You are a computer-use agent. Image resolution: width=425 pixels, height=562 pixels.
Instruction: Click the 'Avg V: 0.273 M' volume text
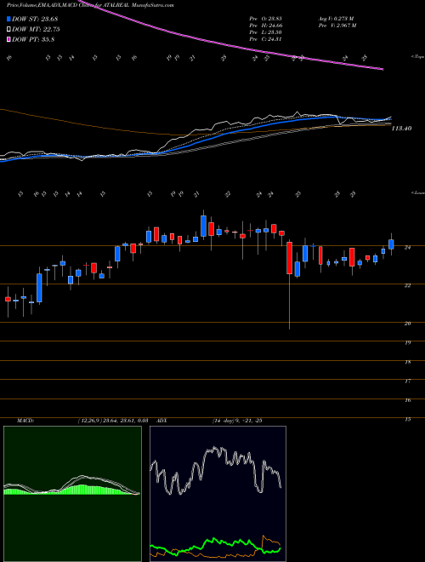tap(337, 19)
